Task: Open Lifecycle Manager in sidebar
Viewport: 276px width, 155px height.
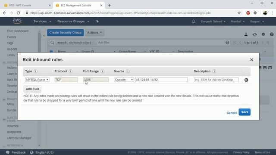Action: (x=19, y=138)
